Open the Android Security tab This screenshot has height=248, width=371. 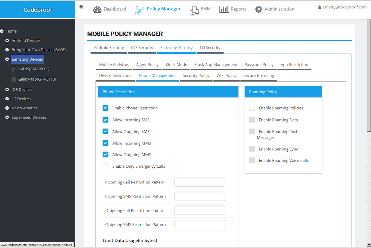pyautogui.click(x=109, y=48)
